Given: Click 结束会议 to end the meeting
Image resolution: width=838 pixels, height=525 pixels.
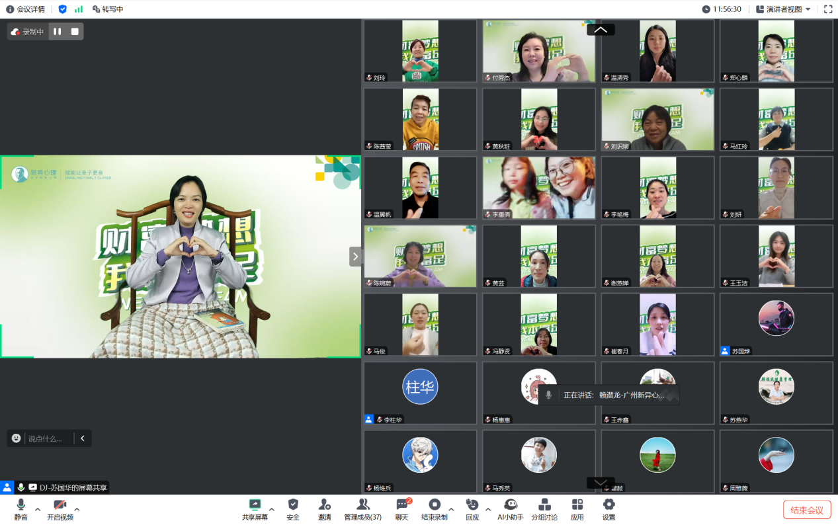Looking at the screenshot, I should click(807, 510).
